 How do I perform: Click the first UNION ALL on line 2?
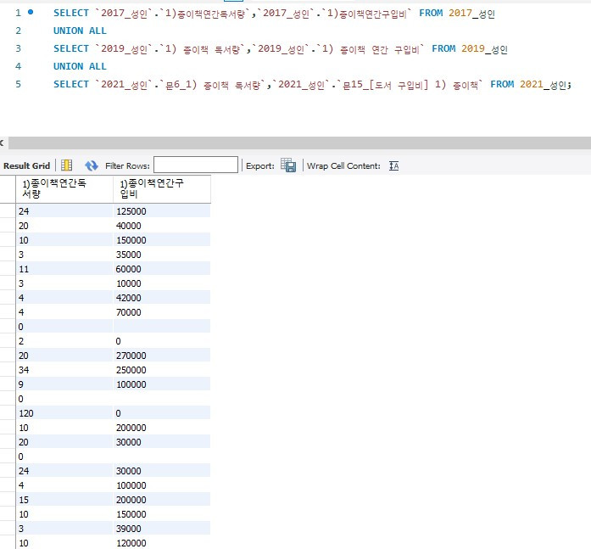pos(80,31)
